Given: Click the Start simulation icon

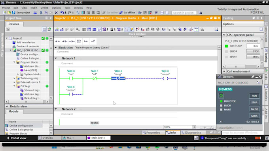Looking at the screenshot, I should coord(93,13).
